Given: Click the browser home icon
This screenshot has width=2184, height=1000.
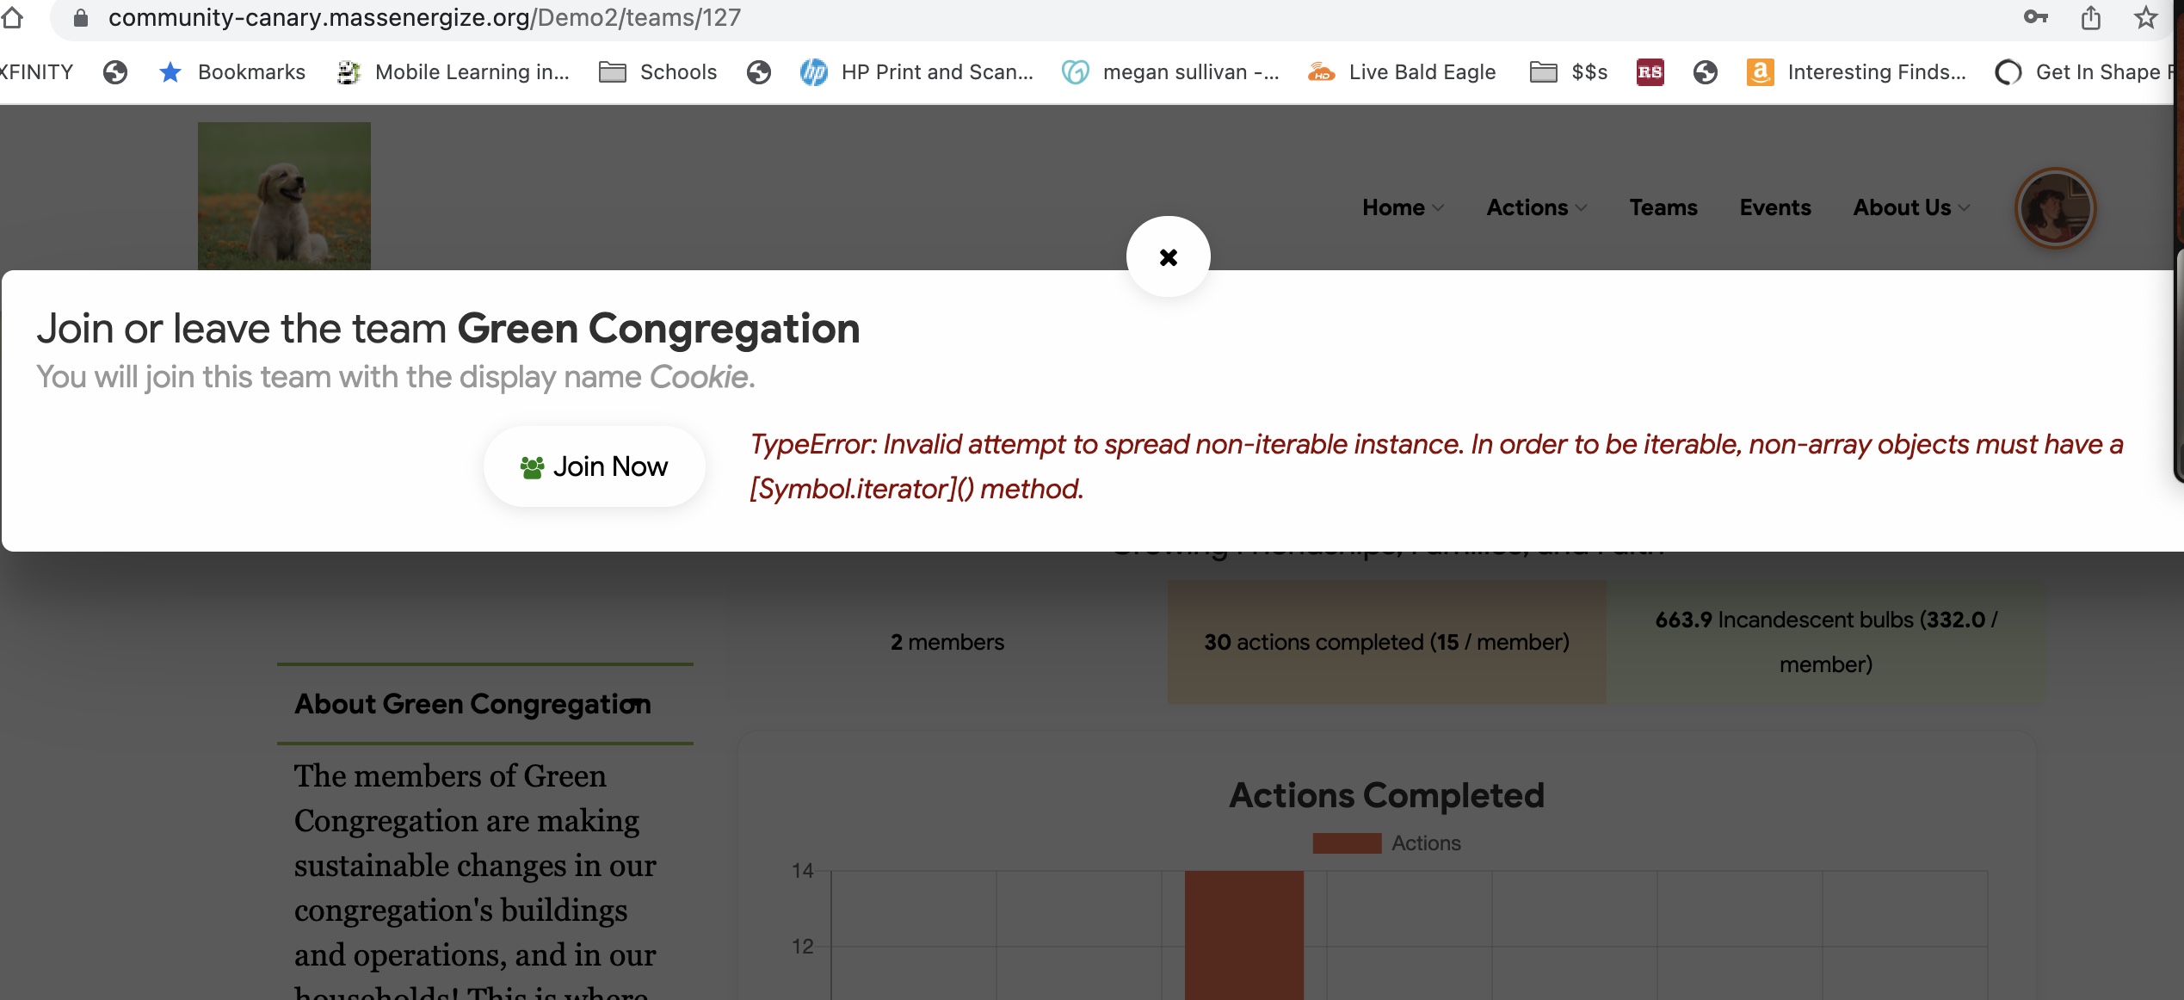Looking at the screenshot, I should 12,17.
